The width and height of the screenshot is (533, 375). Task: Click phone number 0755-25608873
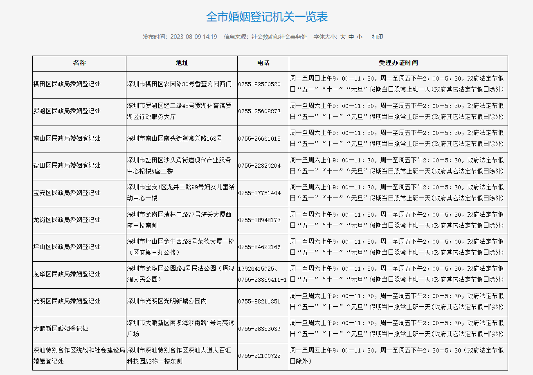click(259, 111)
